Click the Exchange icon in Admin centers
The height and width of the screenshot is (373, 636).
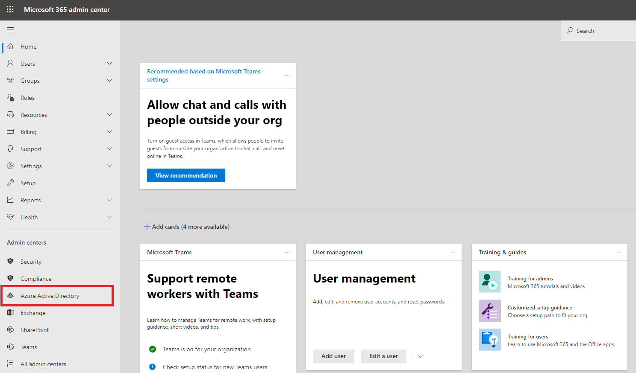click(10, 312)
